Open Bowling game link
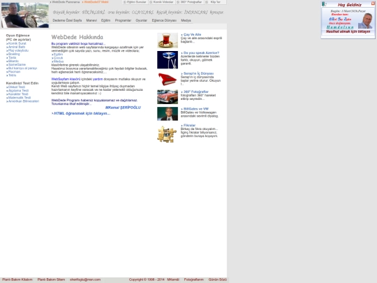Viewport: 377px width, 283px height. coord(14,54)
